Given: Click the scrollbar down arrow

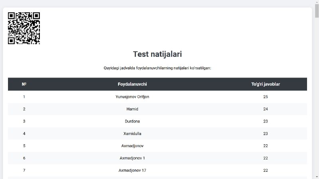Looking at the screenshot, I should tap(317, 176).
